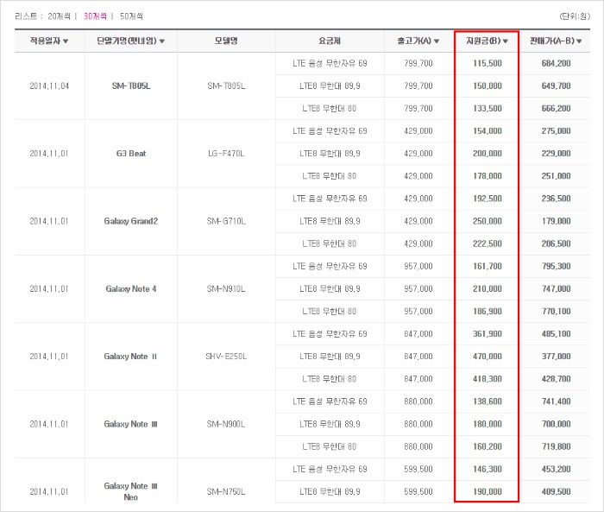Click sale price 409,500

pos(556,491)
